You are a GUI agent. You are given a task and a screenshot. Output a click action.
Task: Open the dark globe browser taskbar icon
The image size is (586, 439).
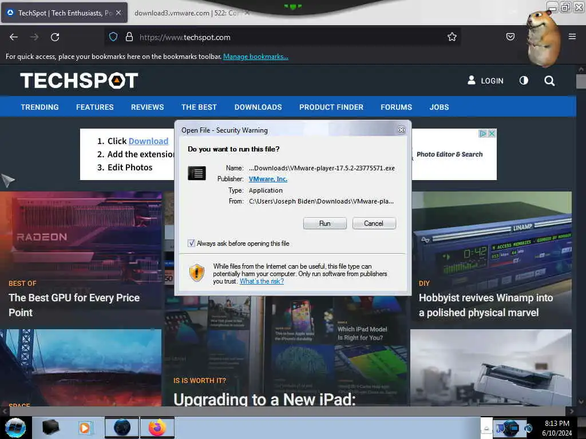point(122,428)
